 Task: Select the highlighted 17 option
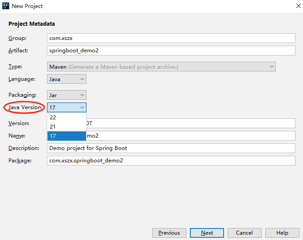67,136
